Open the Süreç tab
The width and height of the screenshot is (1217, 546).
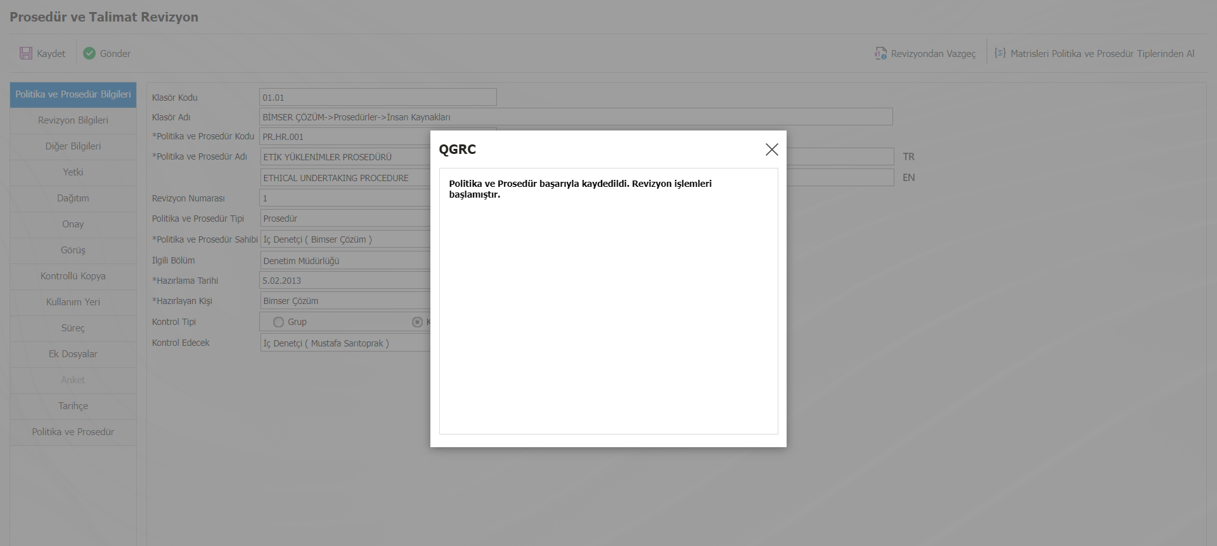73,328
